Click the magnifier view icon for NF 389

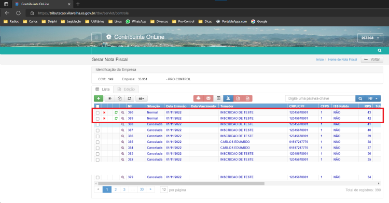click(122, 119)
